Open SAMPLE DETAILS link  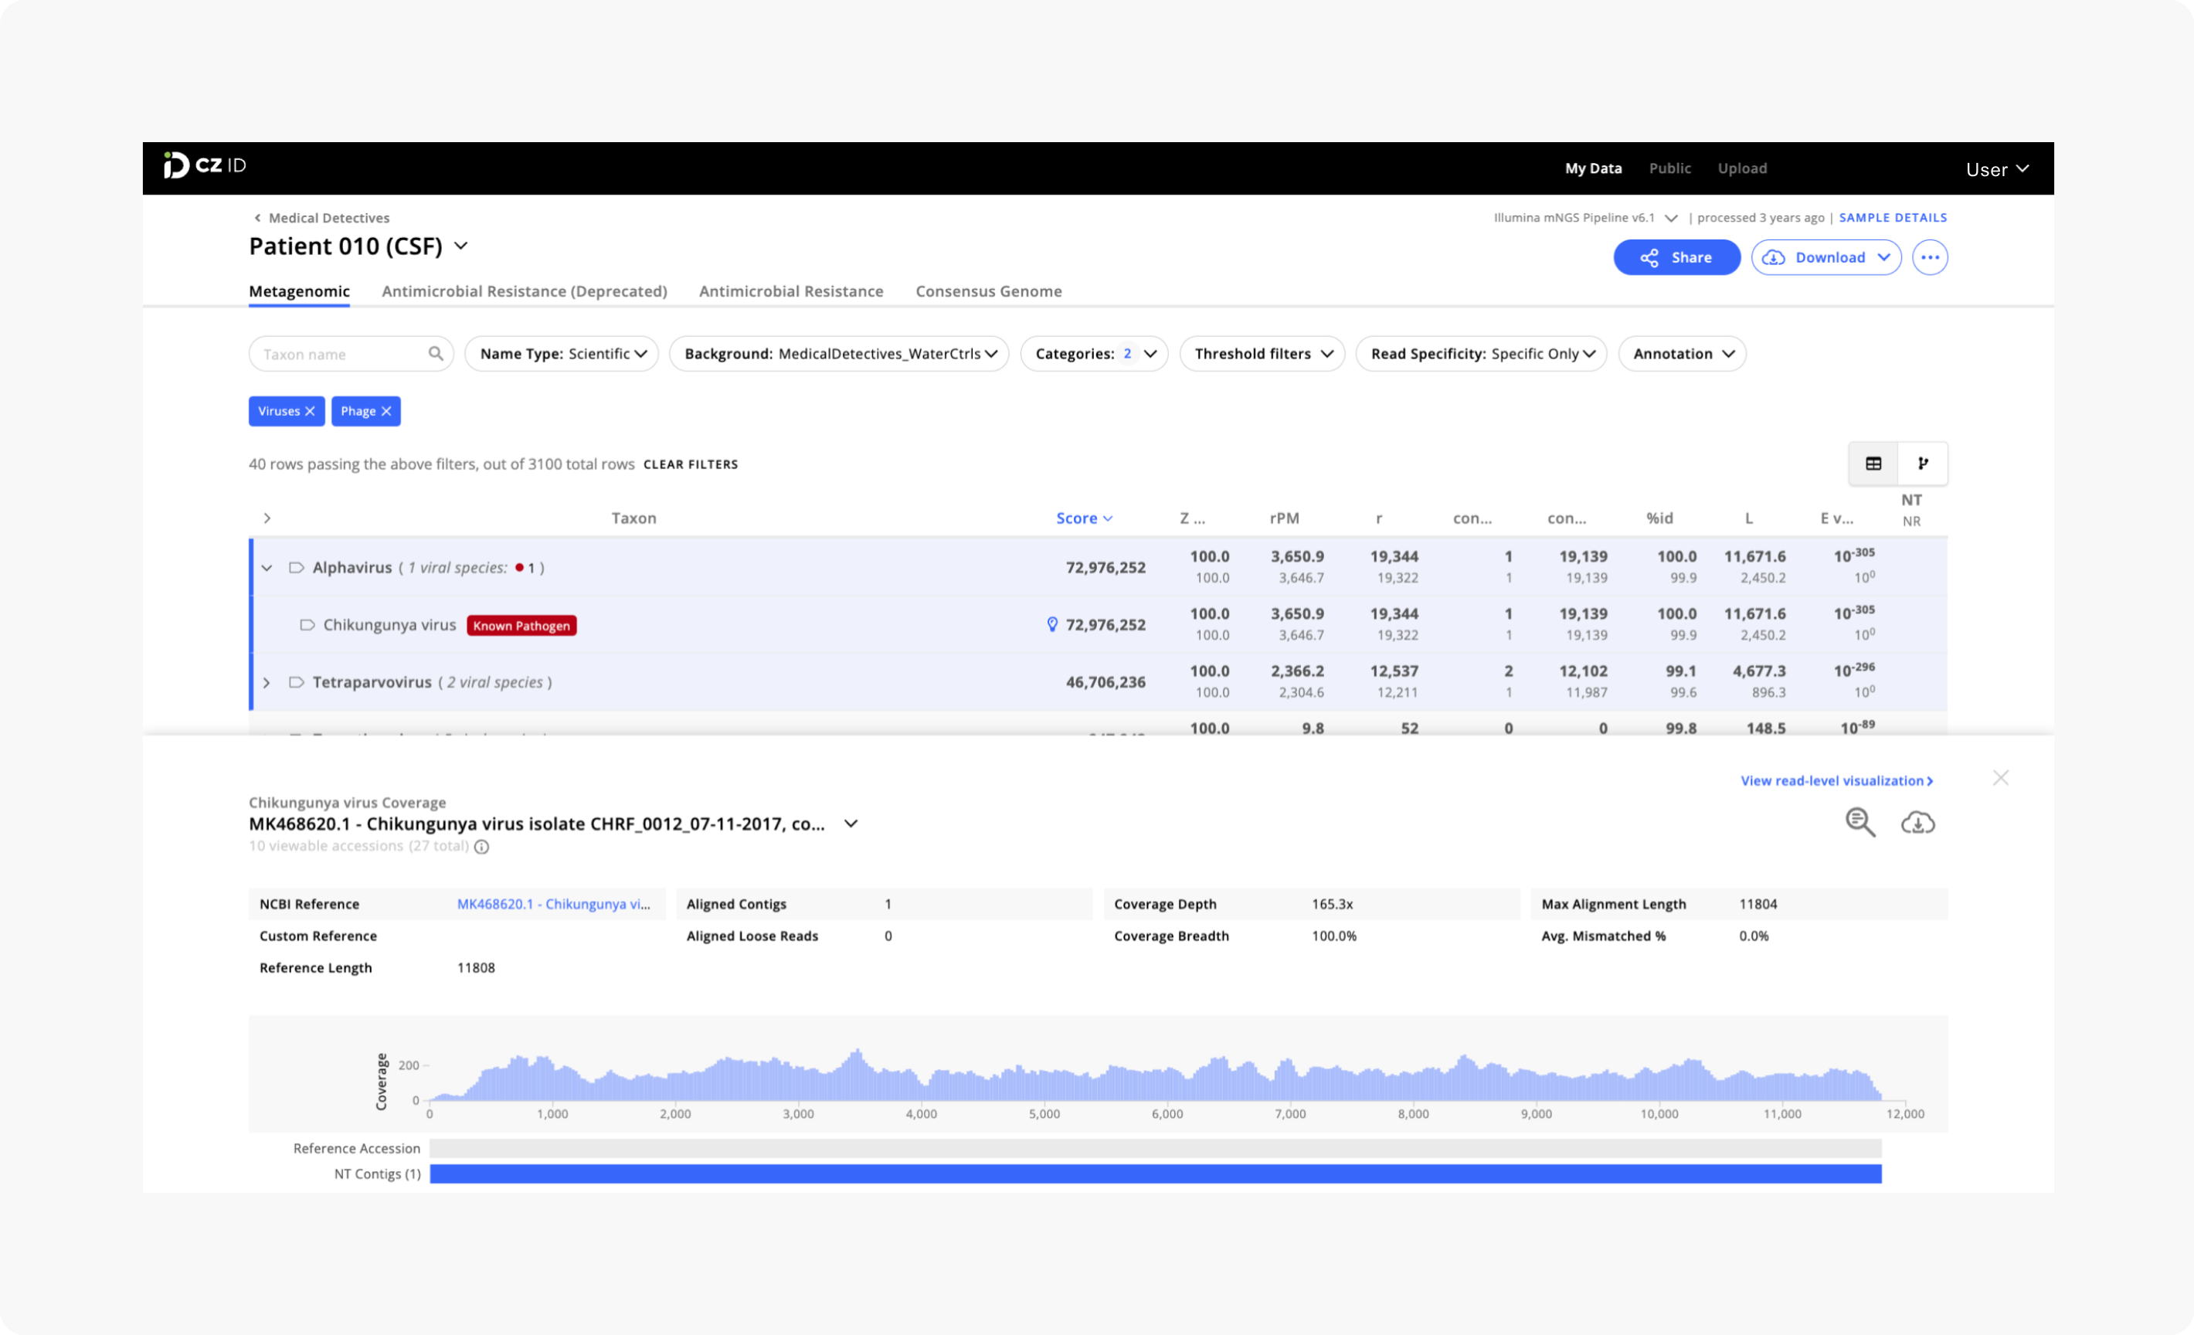[1893, 218]
